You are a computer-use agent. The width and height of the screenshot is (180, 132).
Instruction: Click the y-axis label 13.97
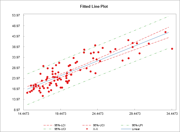[16, 99]
